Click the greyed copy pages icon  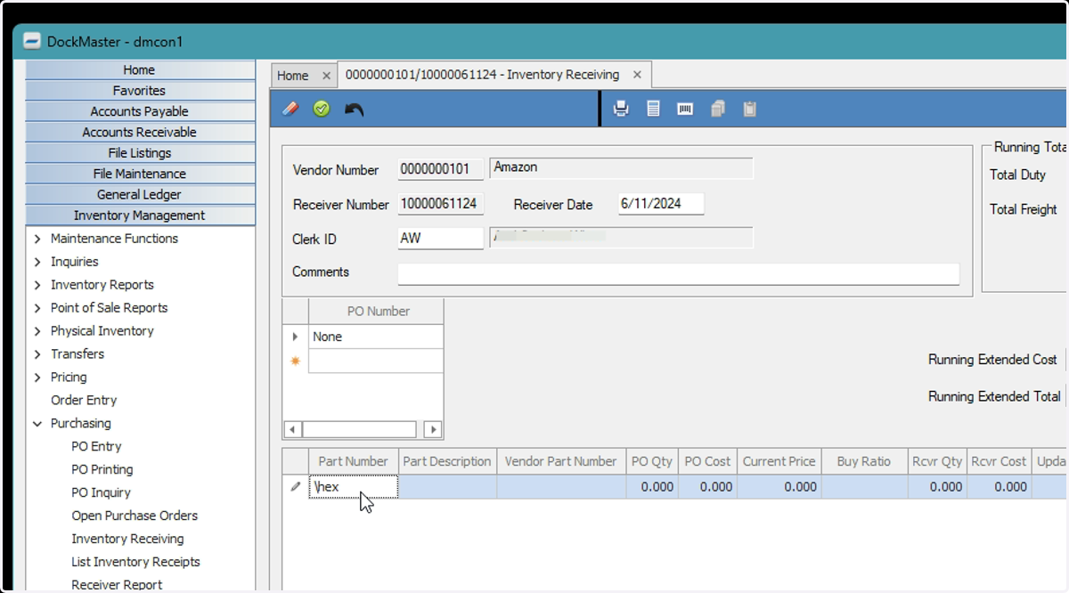[x=718, y=109]
